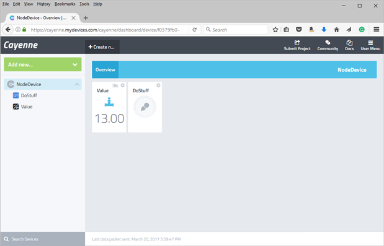384x246 pixels.
Task: Select the NodeDevice - Overview browser tab
Action: click(x=42, y=18)
